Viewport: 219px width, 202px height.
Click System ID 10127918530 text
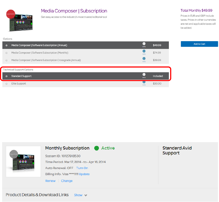coord(63,156)
